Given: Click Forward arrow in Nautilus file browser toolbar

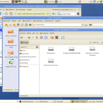Looking at the screenshot, I should [29, 38].
